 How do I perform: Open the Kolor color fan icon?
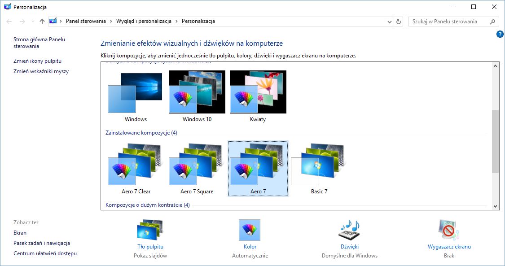(250, 230)
